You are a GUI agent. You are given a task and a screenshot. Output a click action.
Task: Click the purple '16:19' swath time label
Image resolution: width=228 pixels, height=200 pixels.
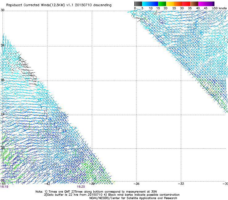(x=4, y=187)
